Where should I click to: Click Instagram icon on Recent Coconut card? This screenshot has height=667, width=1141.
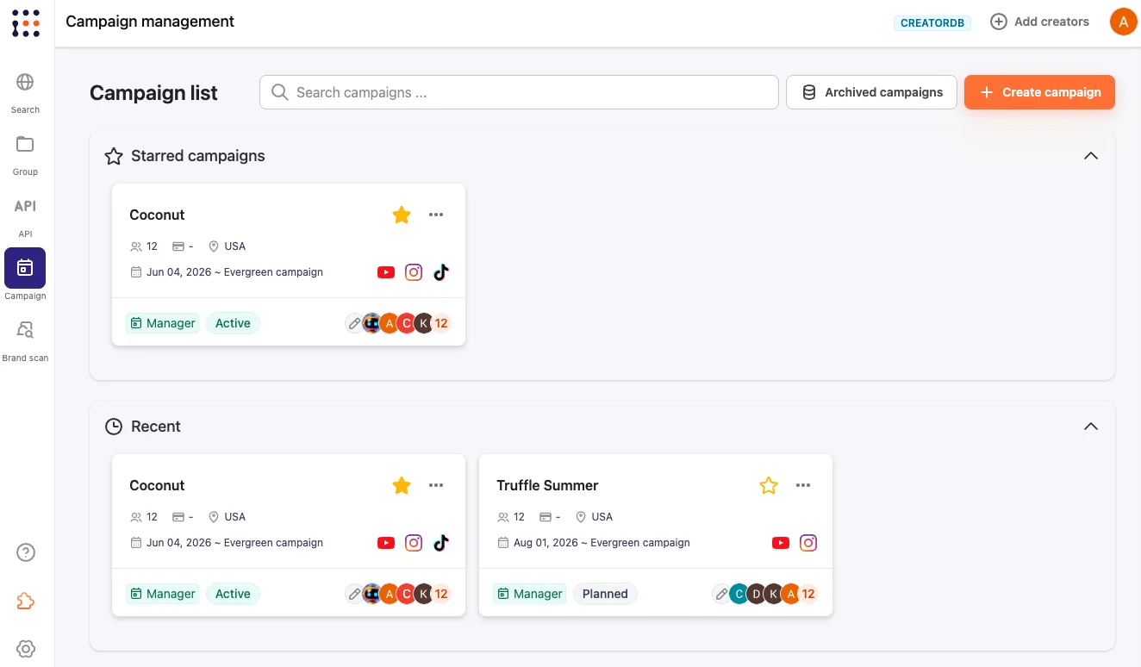[x=414, y=543]
